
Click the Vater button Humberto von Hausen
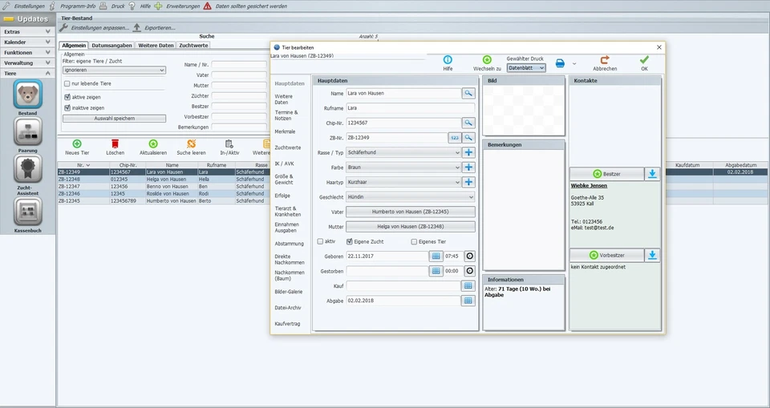pos(410,212)
